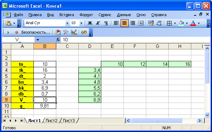Select the Лист1 sheet tab

34,121
